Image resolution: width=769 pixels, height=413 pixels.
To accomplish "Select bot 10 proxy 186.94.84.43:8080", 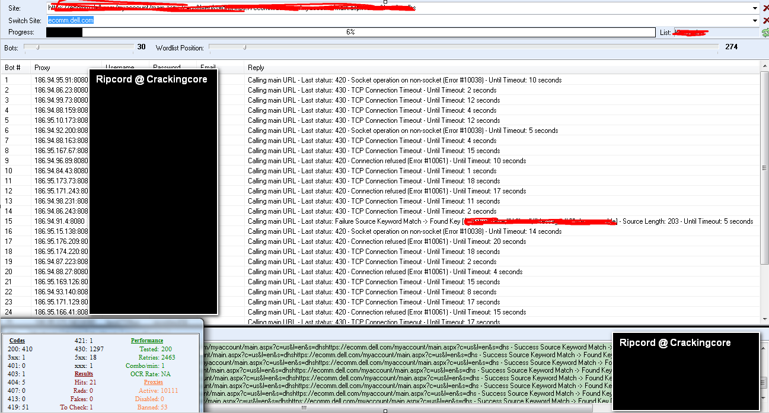I will [x=379, y=171].
